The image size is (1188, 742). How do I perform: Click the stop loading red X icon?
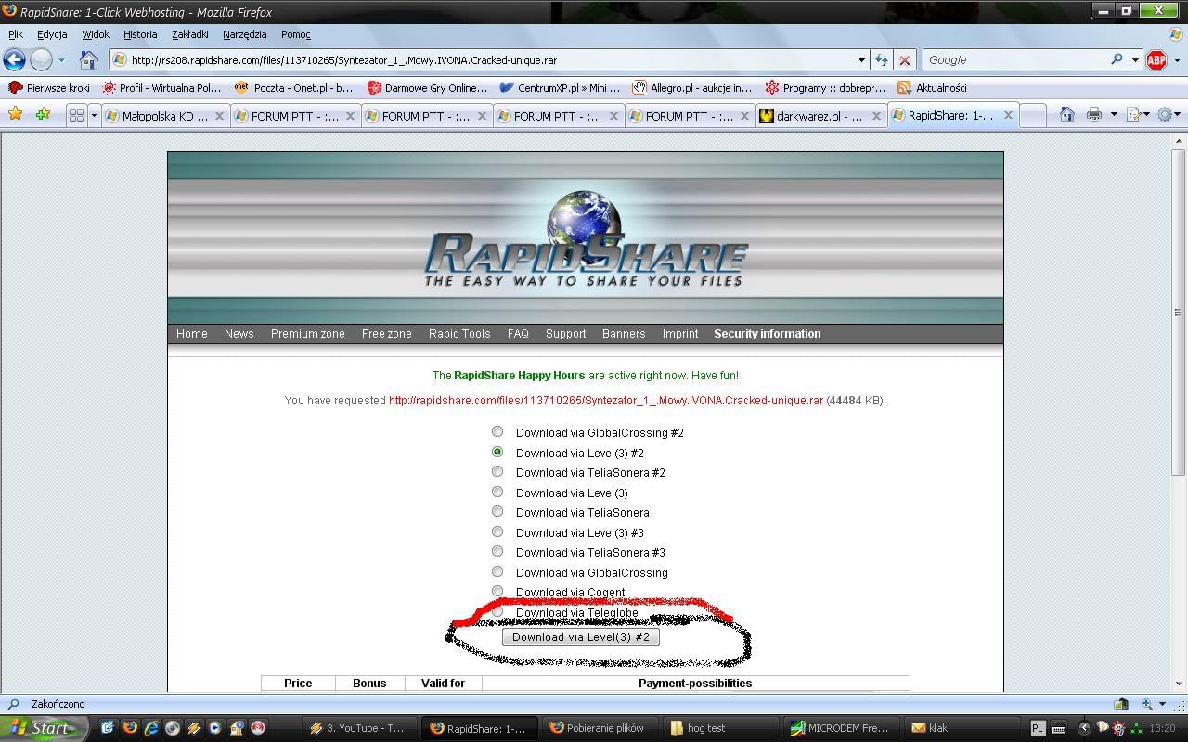click(x=904, y=60)
